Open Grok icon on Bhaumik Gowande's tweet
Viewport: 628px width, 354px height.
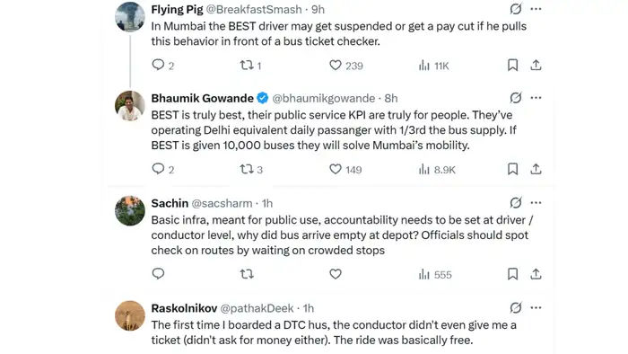point(516,98)
